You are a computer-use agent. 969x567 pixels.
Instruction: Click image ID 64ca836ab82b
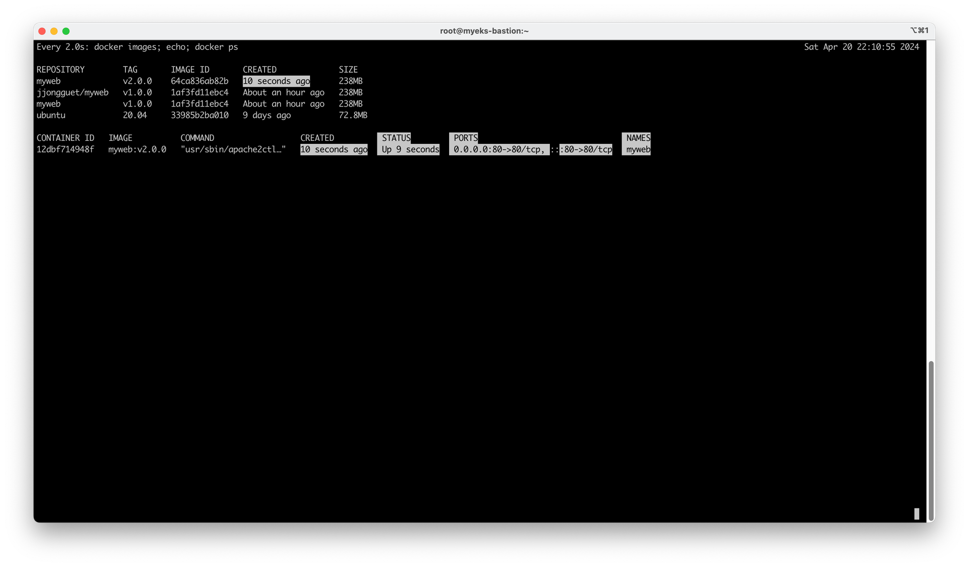(x=199, y=81)
